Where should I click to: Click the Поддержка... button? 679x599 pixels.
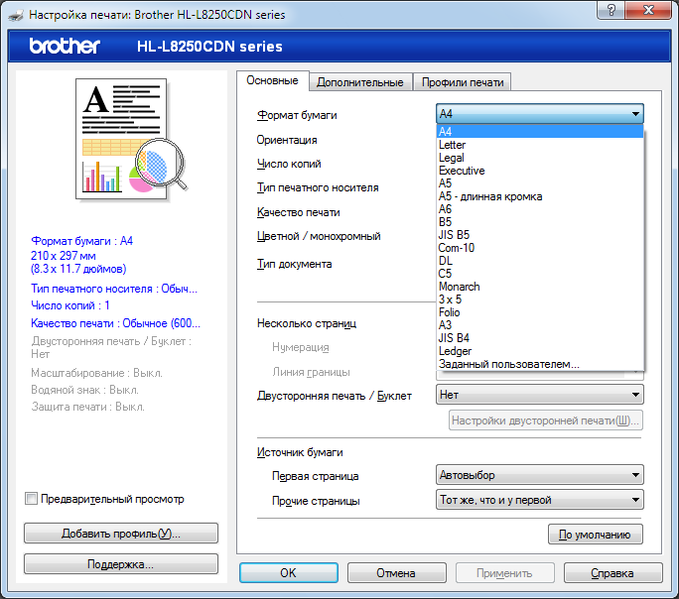tap(121, 564)
